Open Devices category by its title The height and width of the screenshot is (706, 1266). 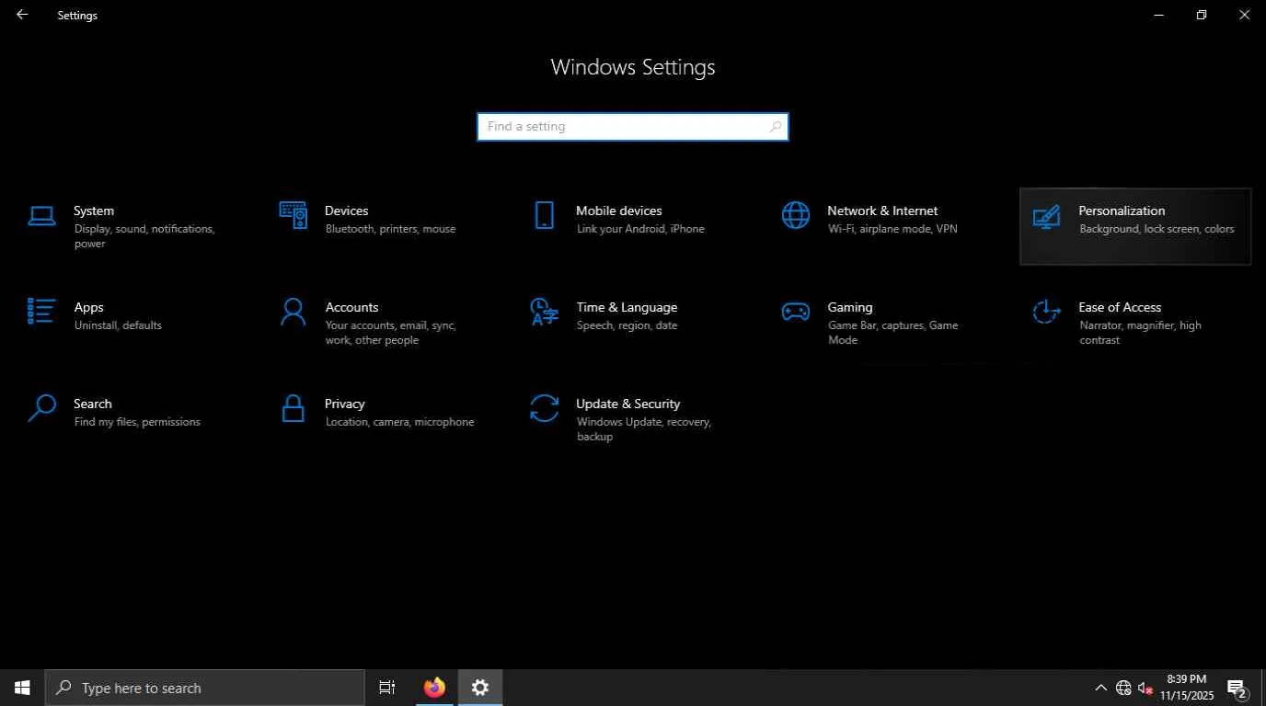pos(347,211)
